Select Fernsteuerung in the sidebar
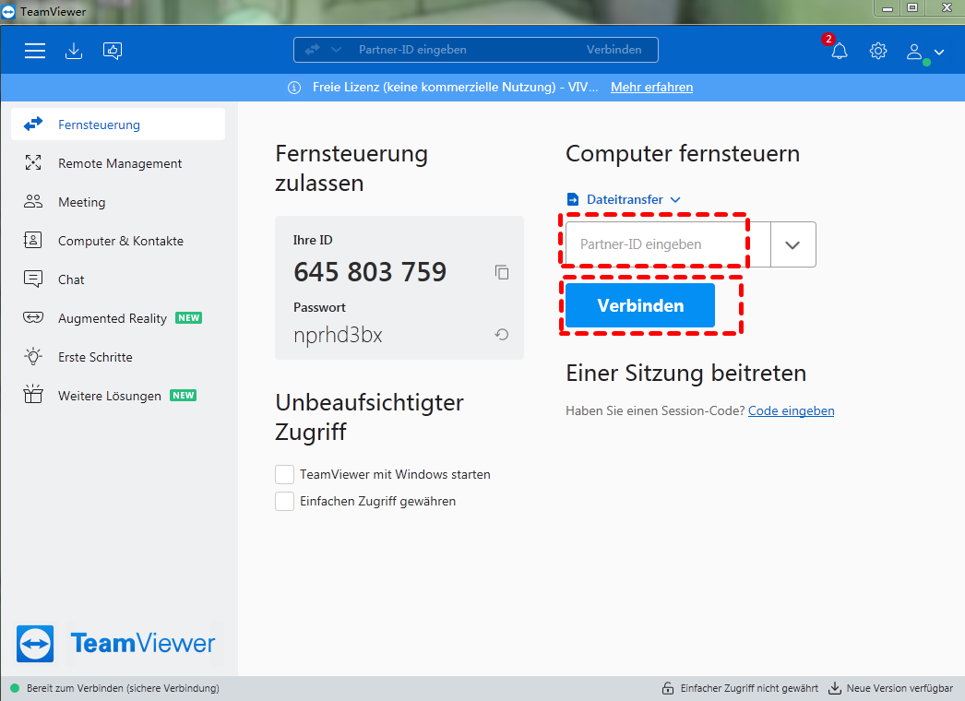965x701 pixels. pos(118,125)
